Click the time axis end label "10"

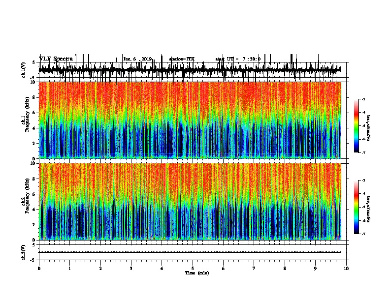346,269
